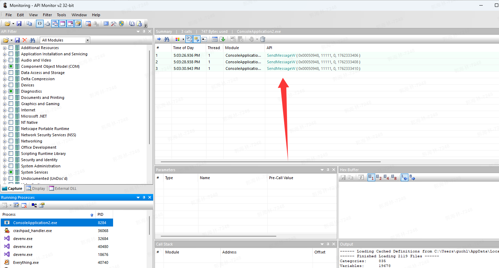Select ConsoleApplication2.exe in Running Processes
This screenshot has height=268, width=499.
coord(57,223)
